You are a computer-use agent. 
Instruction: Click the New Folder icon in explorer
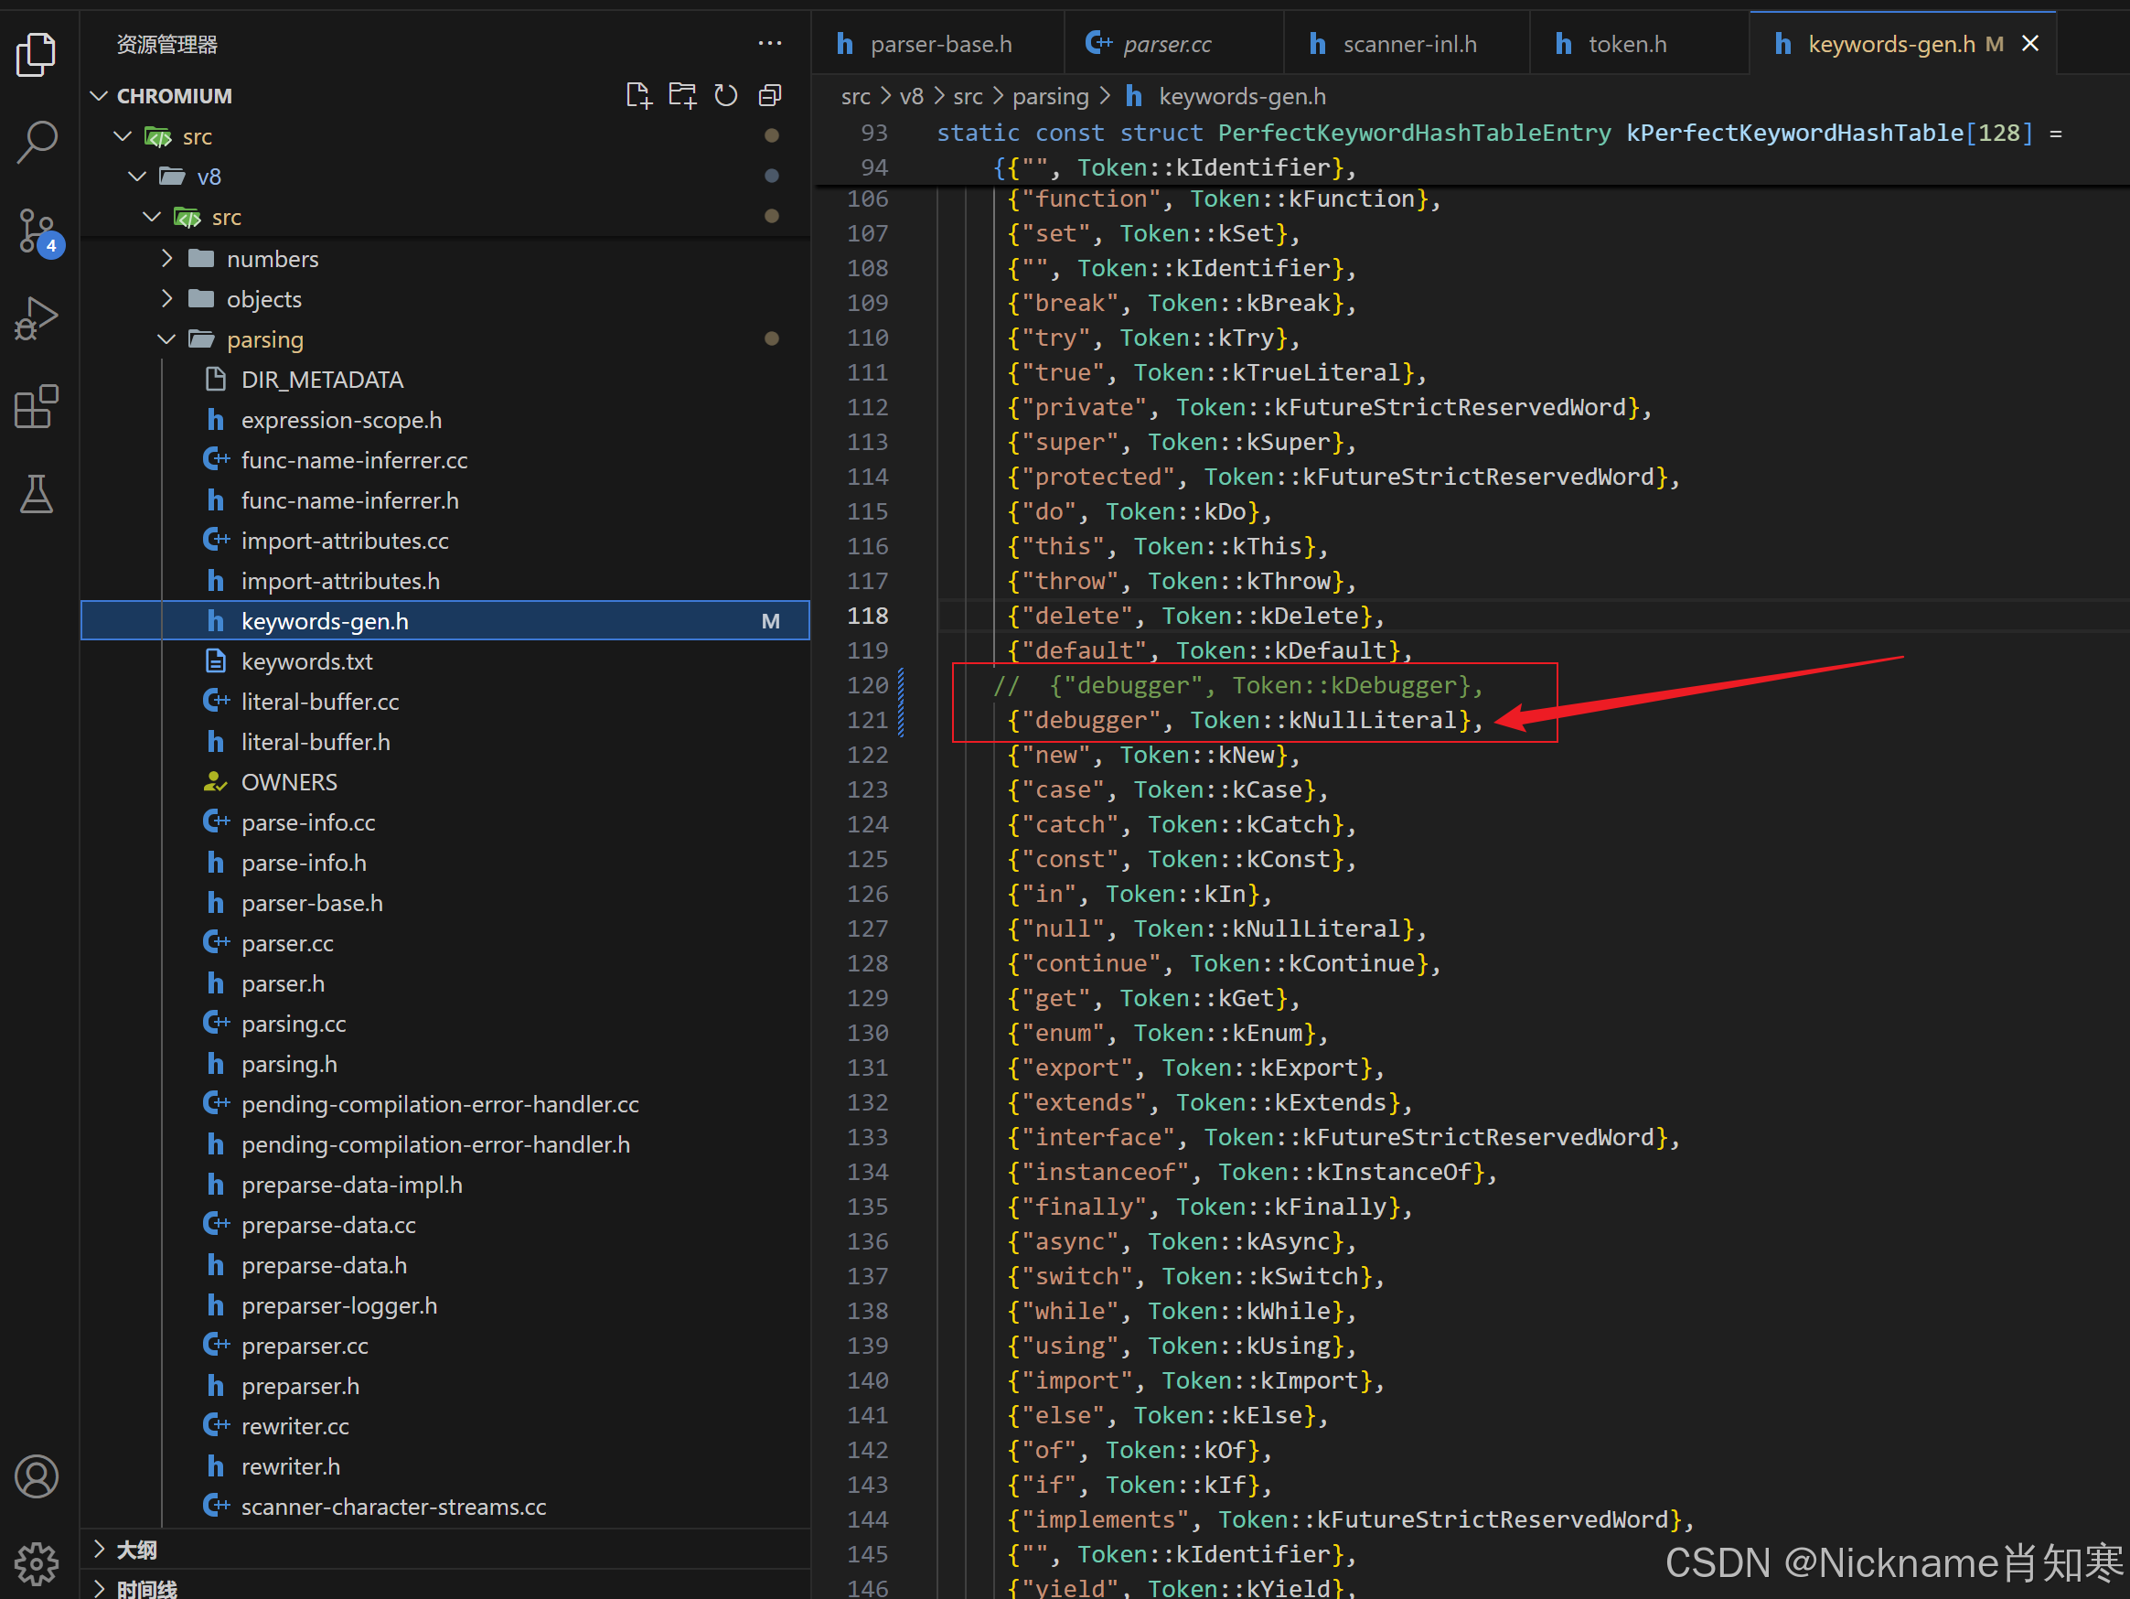(x=683, y=95)
